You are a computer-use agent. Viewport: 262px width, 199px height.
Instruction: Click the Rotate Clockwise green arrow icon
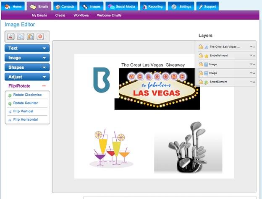[10, 96]
